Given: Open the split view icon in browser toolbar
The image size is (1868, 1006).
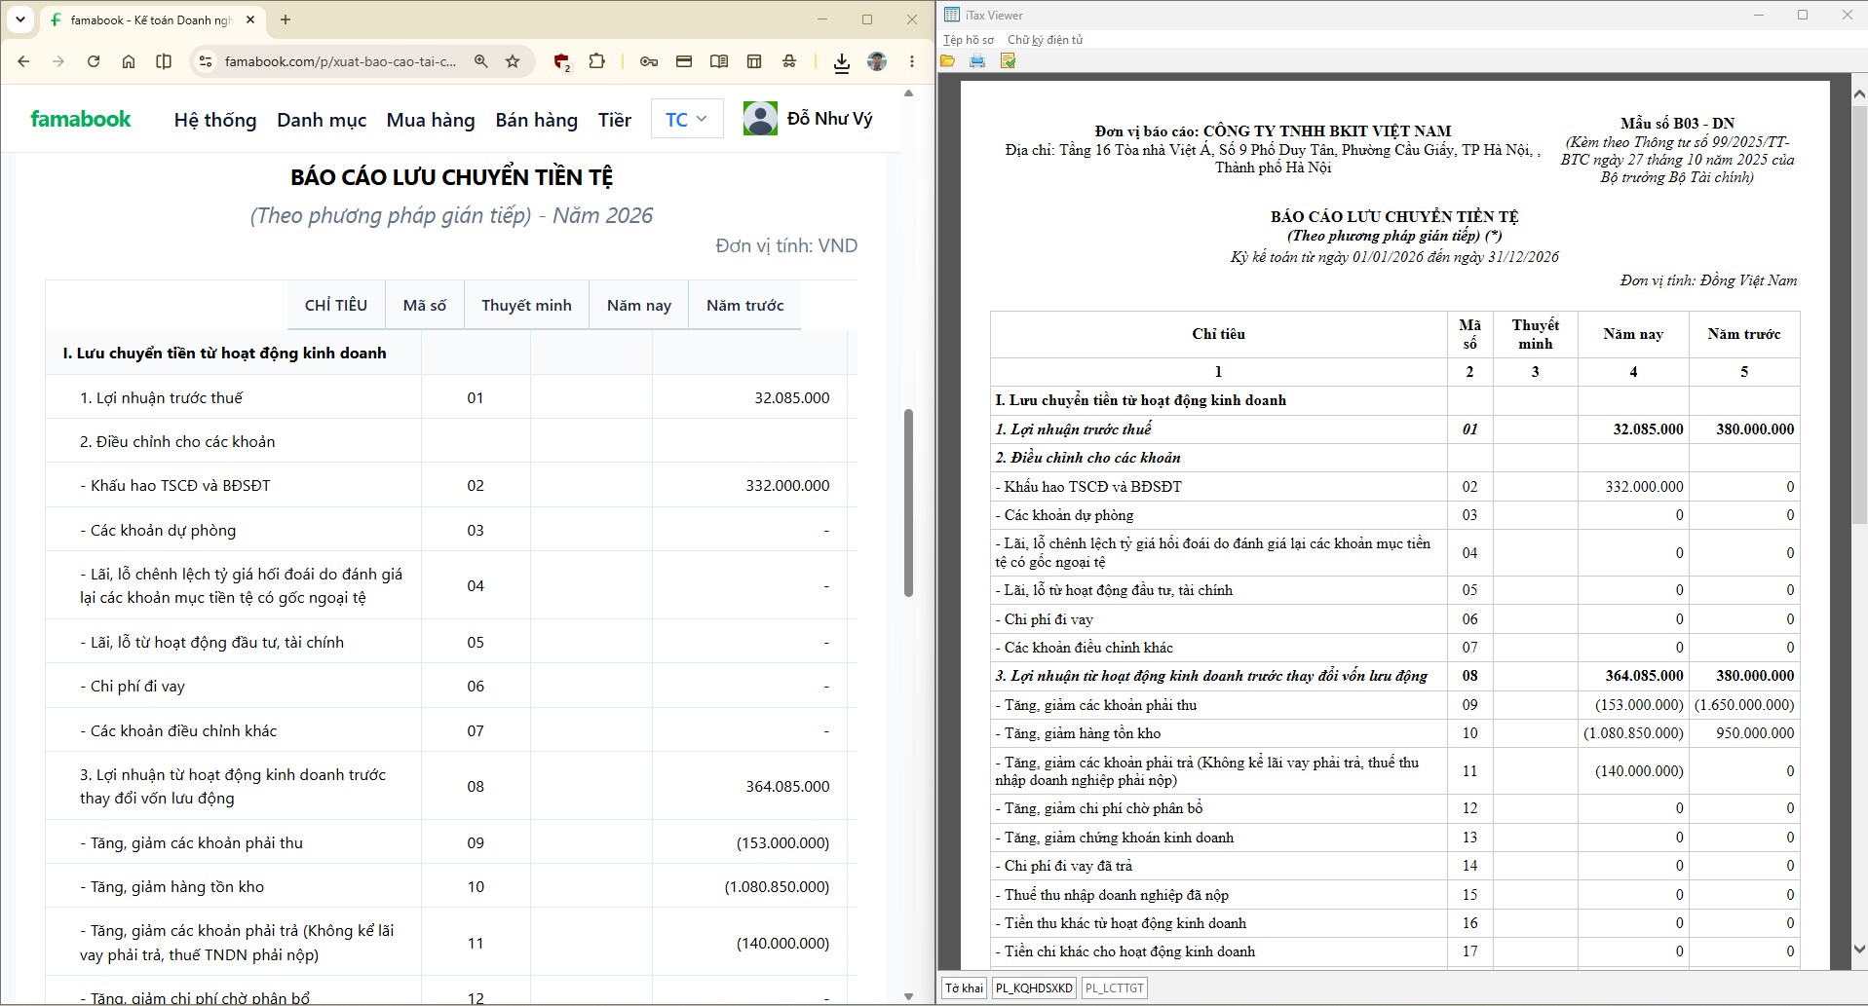Looking at the screenshot, I should (x=164, y=61).
